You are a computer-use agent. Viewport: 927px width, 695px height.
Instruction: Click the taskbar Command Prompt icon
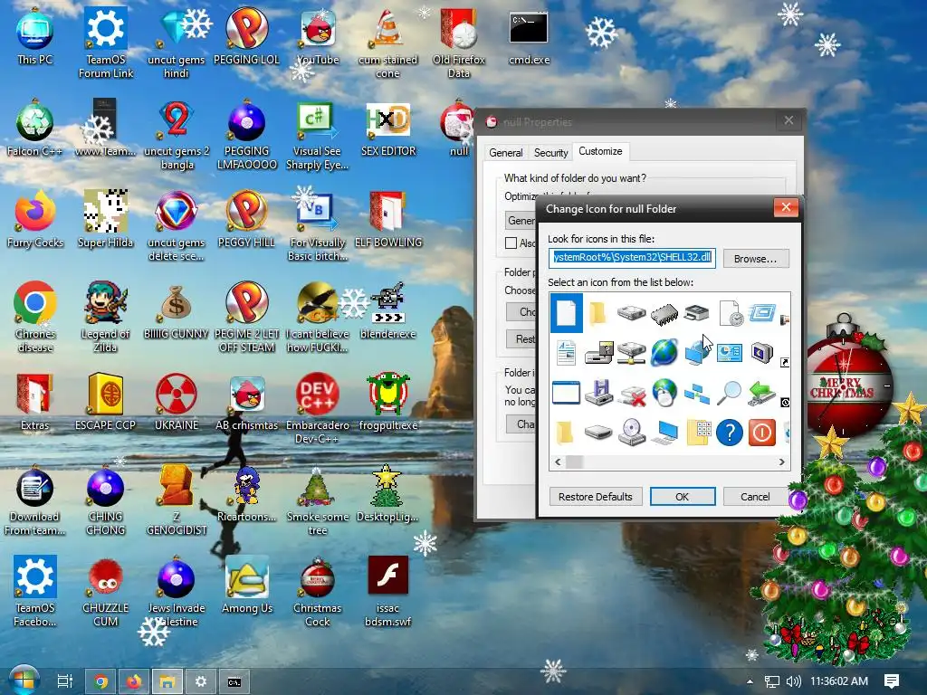point(234,681)
